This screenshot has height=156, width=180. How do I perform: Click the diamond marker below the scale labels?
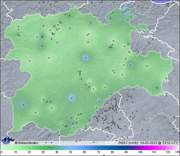[x=104, y=155]
